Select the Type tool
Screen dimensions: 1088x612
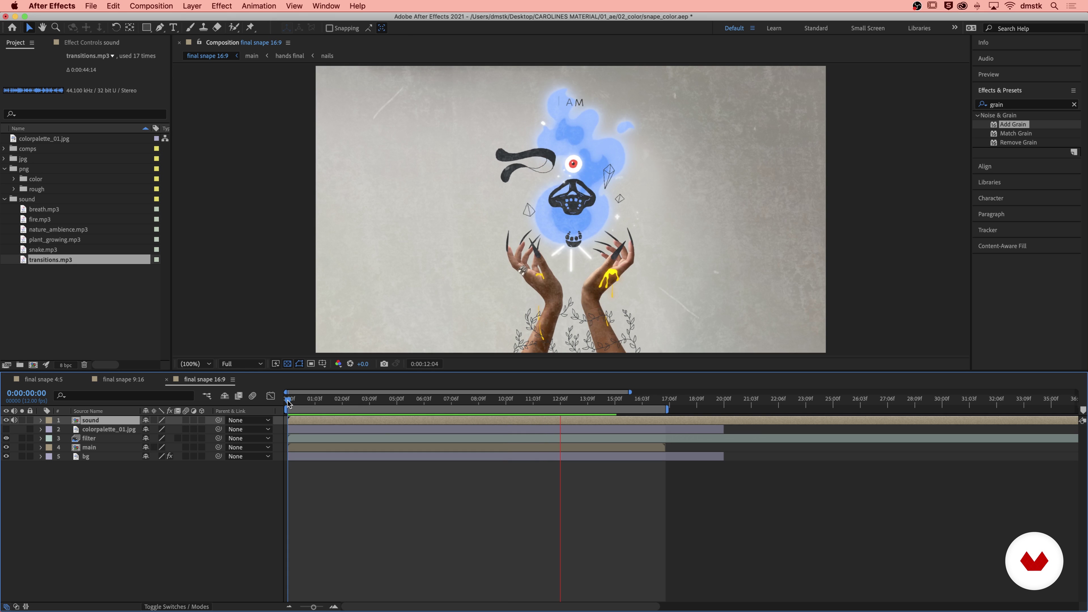(x=173, y=28)
